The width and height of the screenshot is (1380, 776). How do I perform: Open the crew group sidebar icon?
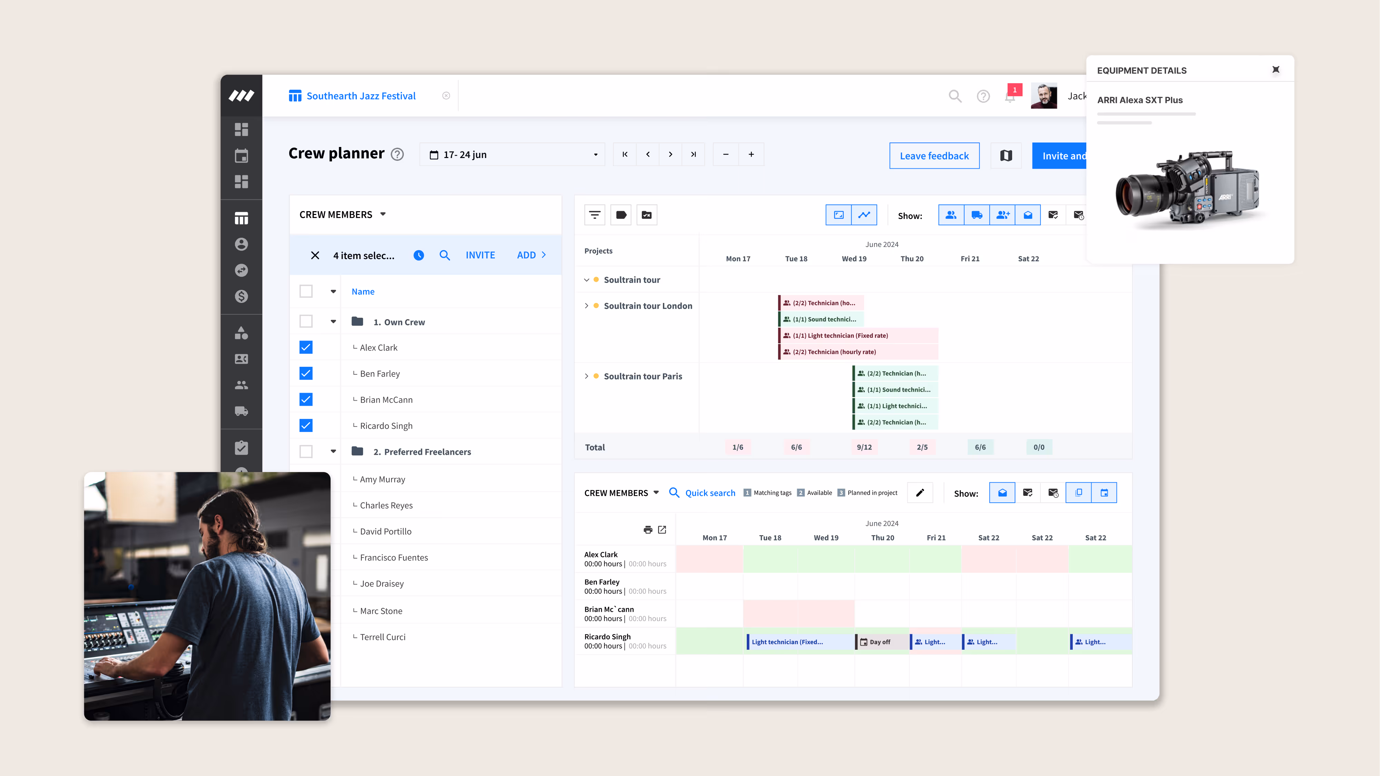point(241,385)
